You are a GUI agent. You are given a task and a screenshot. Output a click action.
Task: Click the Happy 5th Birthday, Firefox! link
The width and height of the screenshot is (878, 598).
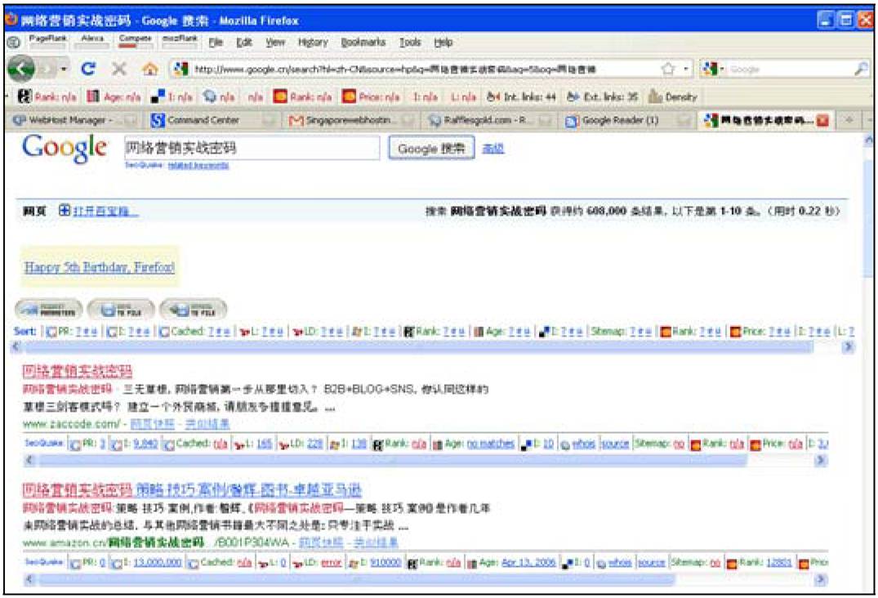pyautogui.click(x=99, y=267)
